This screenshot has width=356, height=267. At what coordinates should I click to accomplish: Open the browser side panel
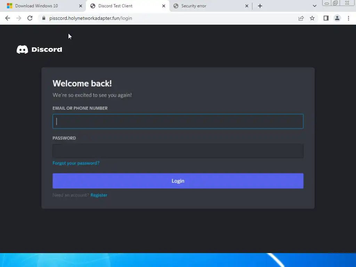326,18
